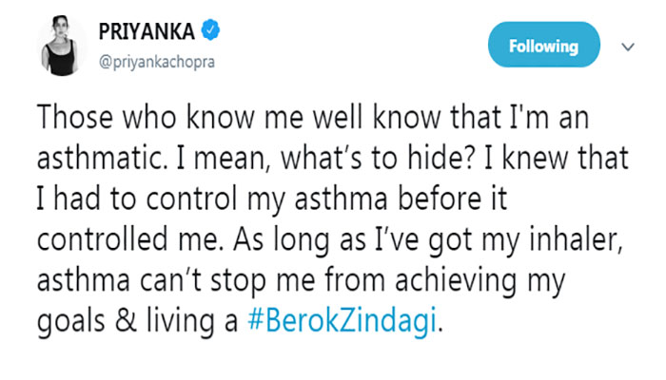Click the blue verified badge icon

coord(211,31)
